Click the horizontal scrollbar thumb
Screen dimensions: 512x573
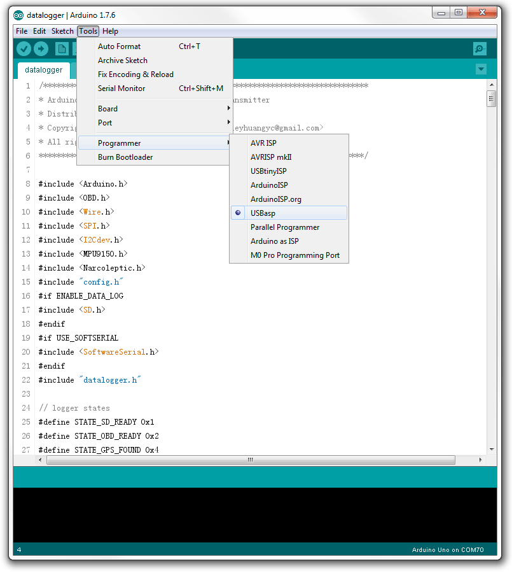click(251, 460)
